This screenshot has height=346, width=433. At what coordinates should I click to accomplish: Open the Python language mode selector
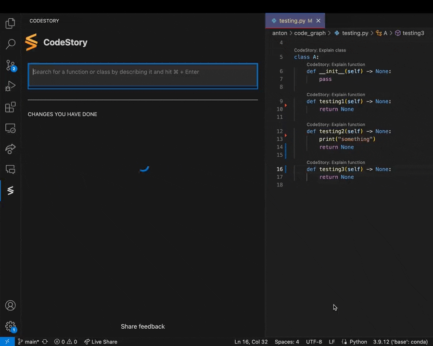click(358, 342)
